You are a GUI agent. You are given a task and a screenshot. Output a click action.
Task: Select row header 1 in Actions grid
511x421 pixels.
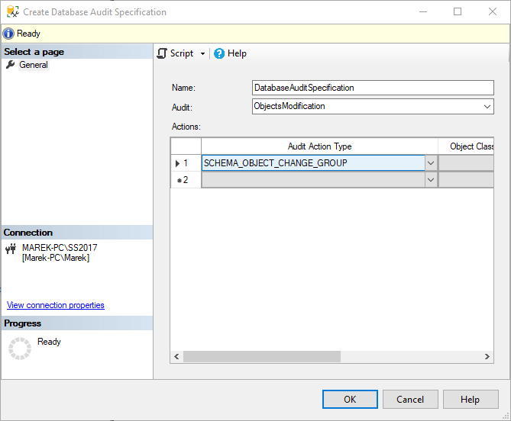point(186,163)
